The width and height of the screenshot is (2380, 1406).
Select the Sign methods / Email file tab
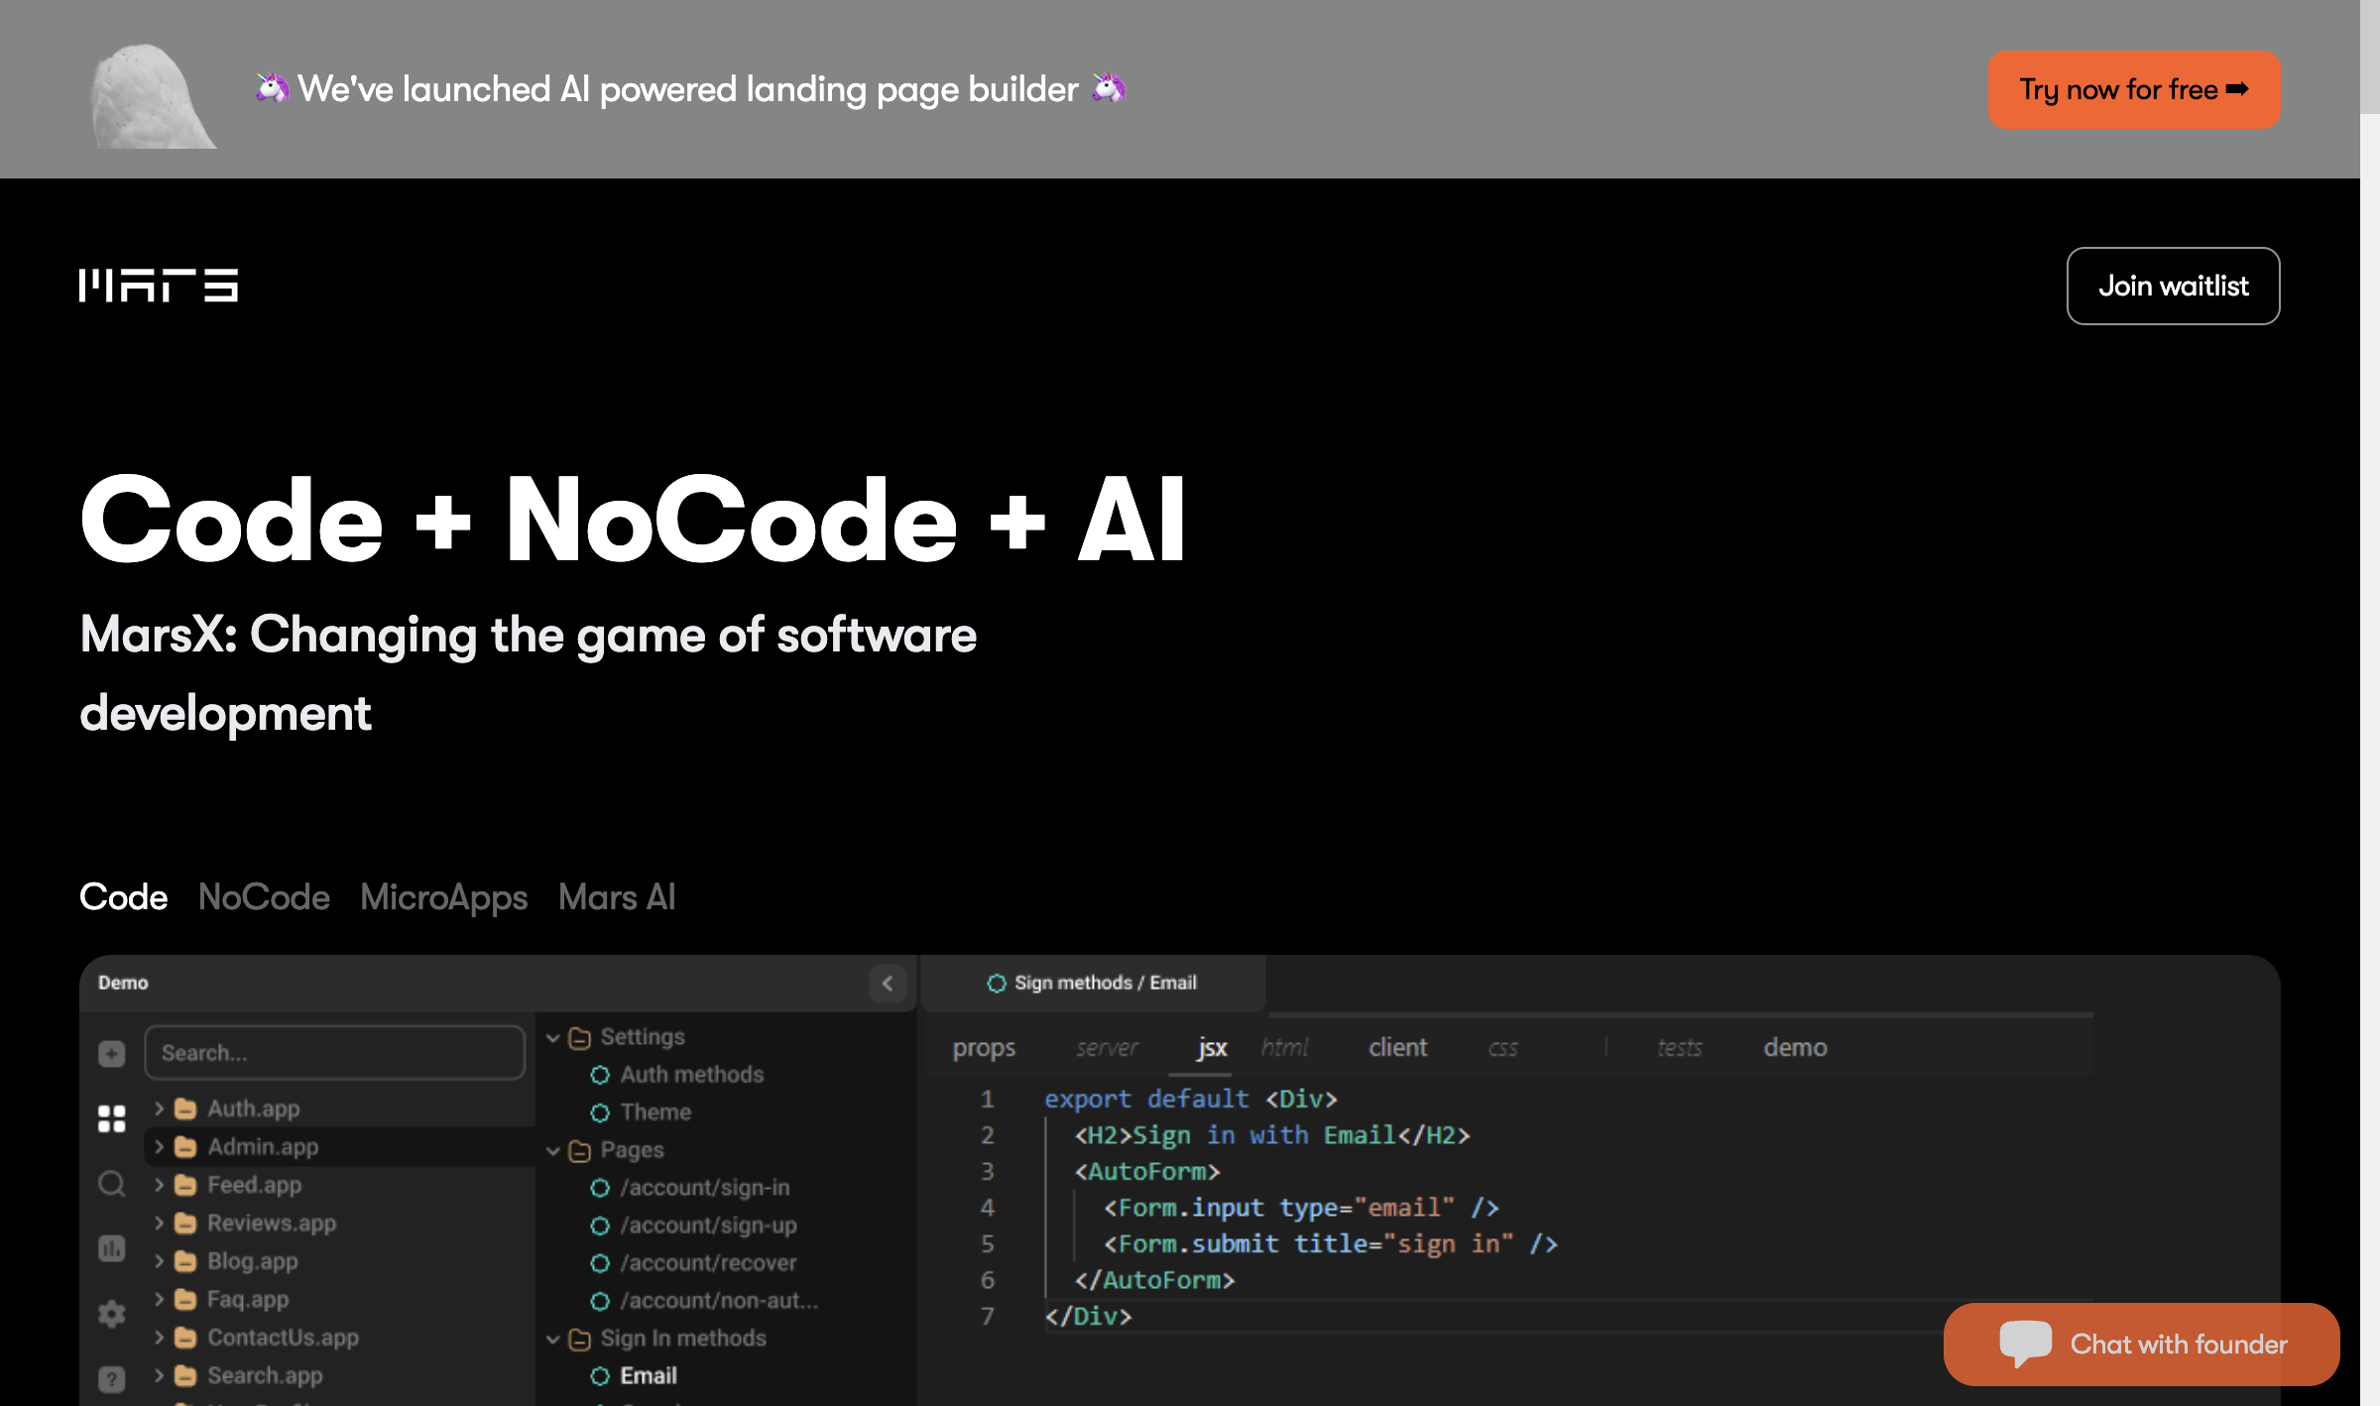tap(1093, 983)
